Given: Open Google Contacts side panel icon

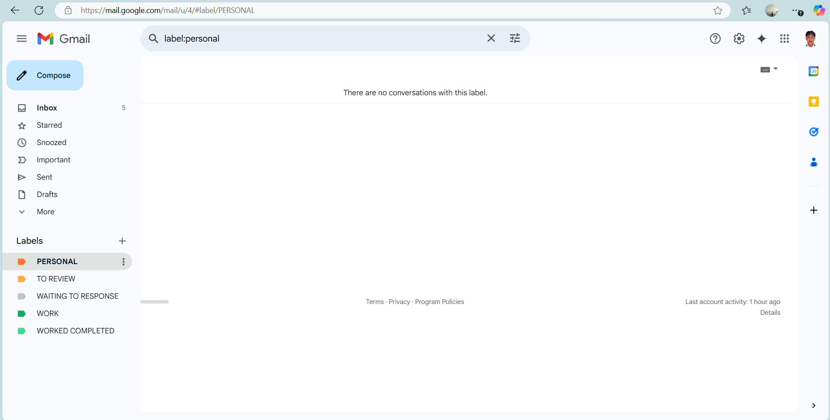Looking at the screenshot, I should click(x=814, y=162).
